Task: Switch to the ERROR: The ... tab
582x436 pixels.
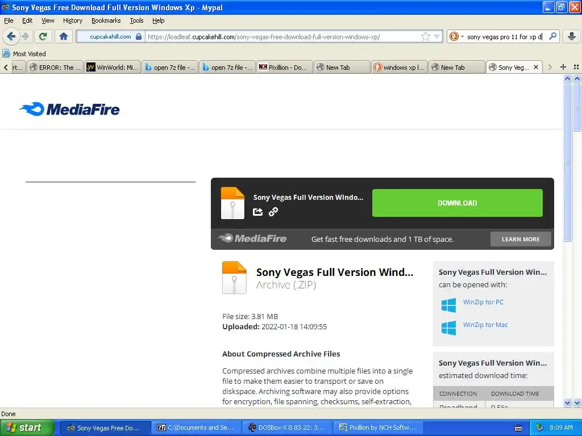Action: 55,68
